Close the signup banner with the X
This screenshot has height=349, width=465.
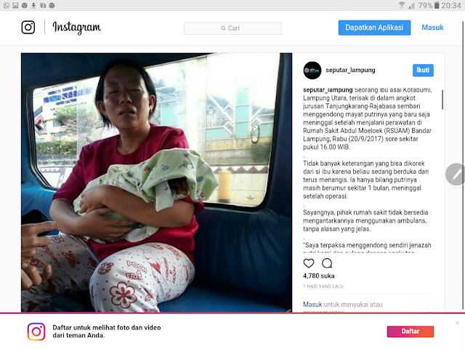[457, 323]
